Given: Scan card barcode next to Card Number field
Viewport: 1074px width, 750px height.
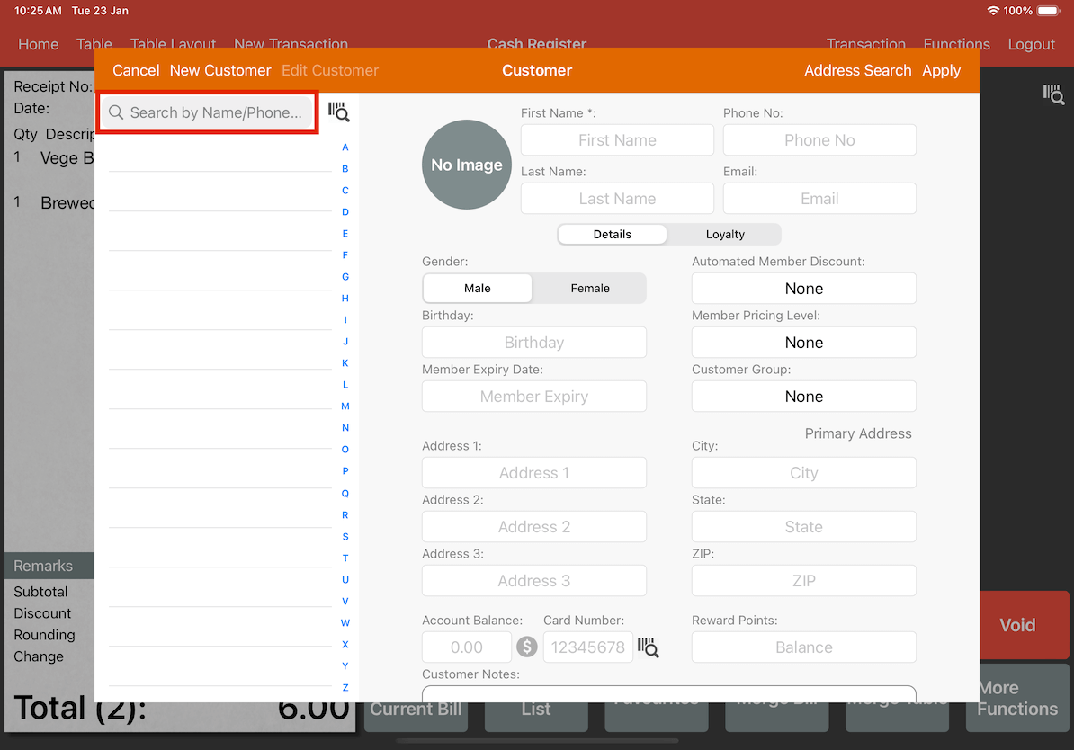Looking at the screenshot, I should 649,647.
